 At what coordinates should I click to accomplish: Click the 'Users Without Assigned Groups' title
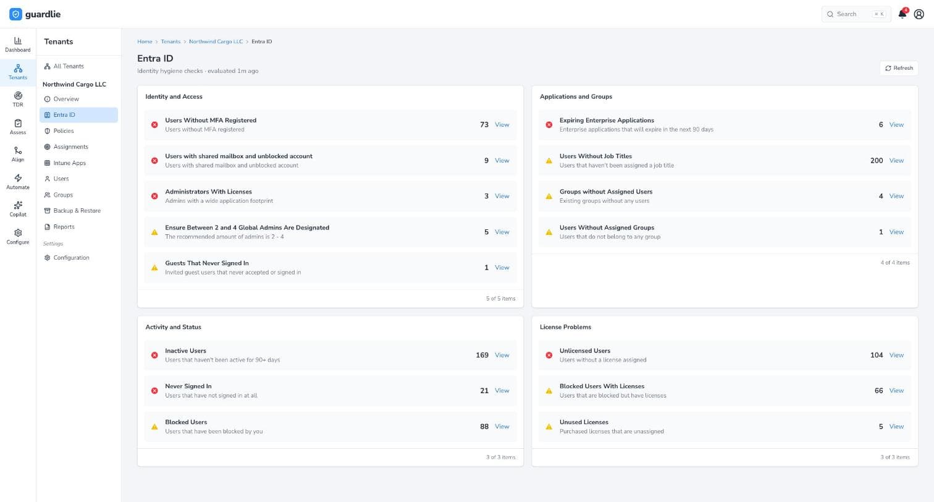click(x=607, y=228)
